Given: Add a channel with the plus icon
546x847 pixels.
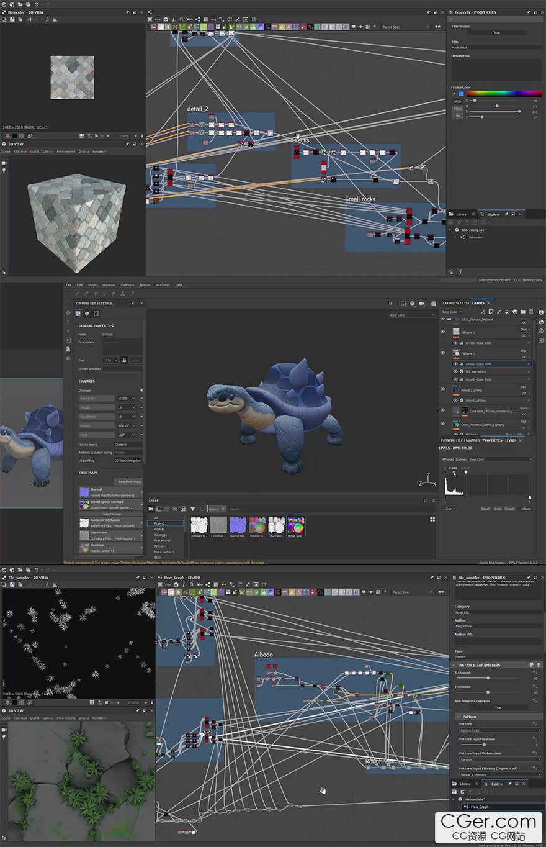Looking at the screenshot, I should click(141, 390).
